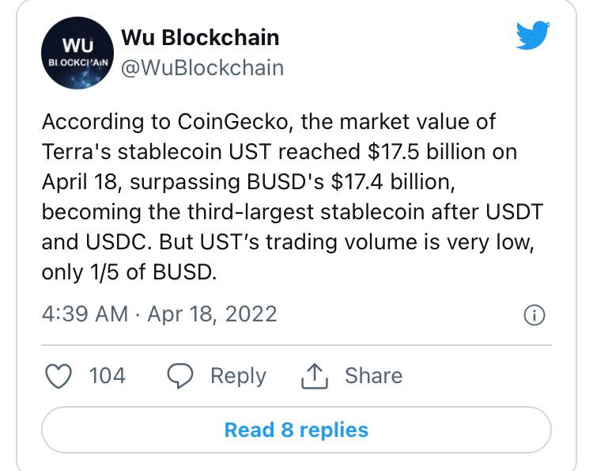Open the @WuBlockchain handle link
Screen dimensions: 593x471
202,67
